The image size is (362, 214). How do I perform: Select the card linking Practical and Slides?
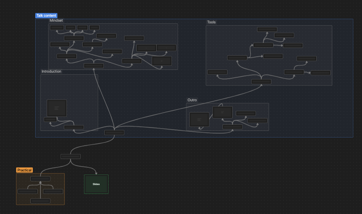click(x=70, y=156)
